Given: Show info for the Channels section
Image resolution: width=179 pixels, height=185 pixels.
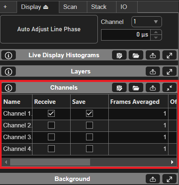Looking at the screenshot, I should pos(9,88).
